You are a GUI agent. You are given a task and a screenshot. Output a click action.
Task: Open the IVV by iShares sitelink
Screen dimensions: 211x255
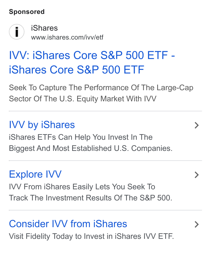[x=42, y=125]
